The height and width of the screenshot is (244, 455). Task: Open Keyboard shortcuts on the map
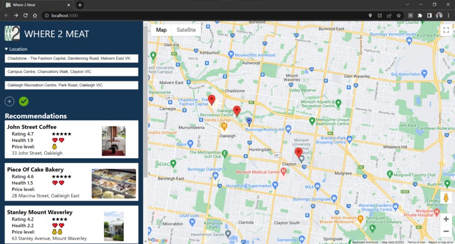365,242
